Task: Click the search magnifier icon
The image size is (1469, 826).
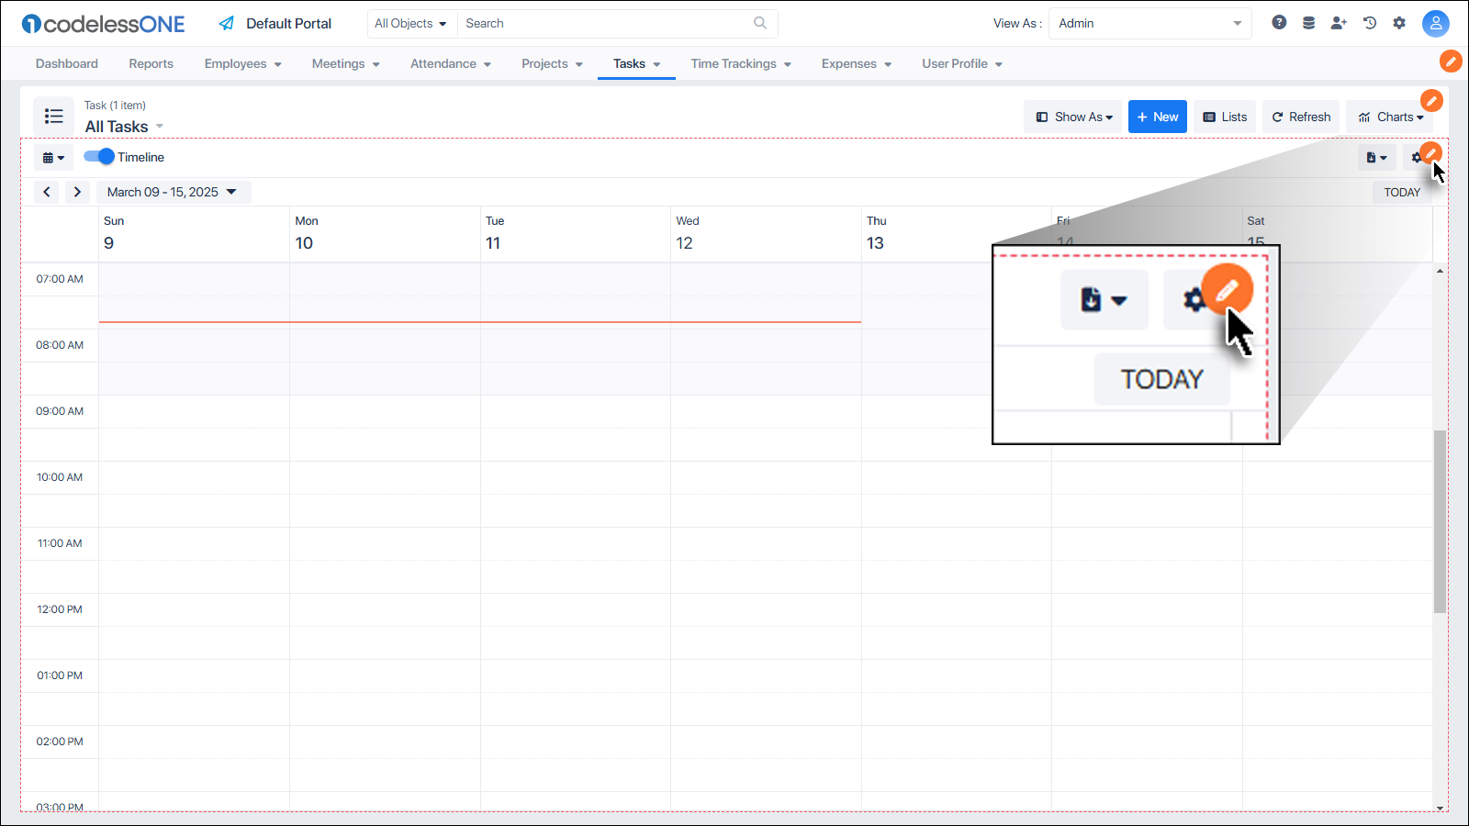Action: click(760, 23)
